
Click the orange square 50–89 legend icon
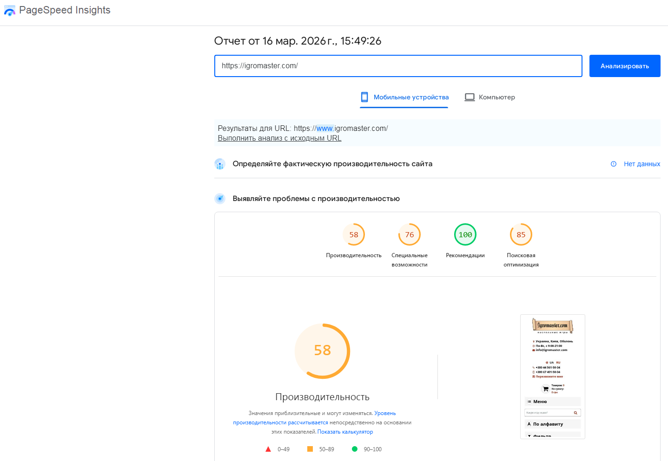310,449
